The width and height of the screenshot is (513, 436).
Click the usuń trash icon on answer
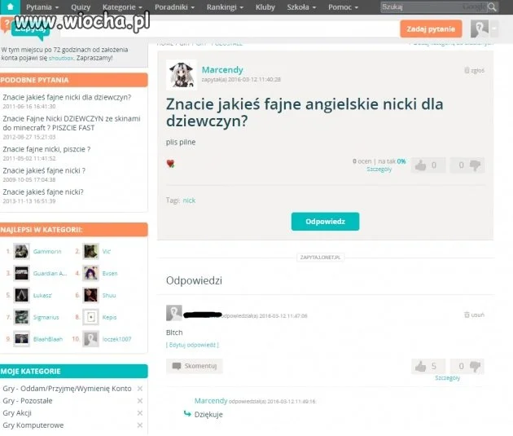tap(467, 315)
